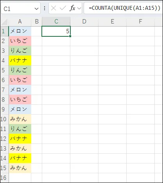This screenshot has height=183, width=163.
Task: Click cell A2 containing いちご
Action: coord(20,41)
